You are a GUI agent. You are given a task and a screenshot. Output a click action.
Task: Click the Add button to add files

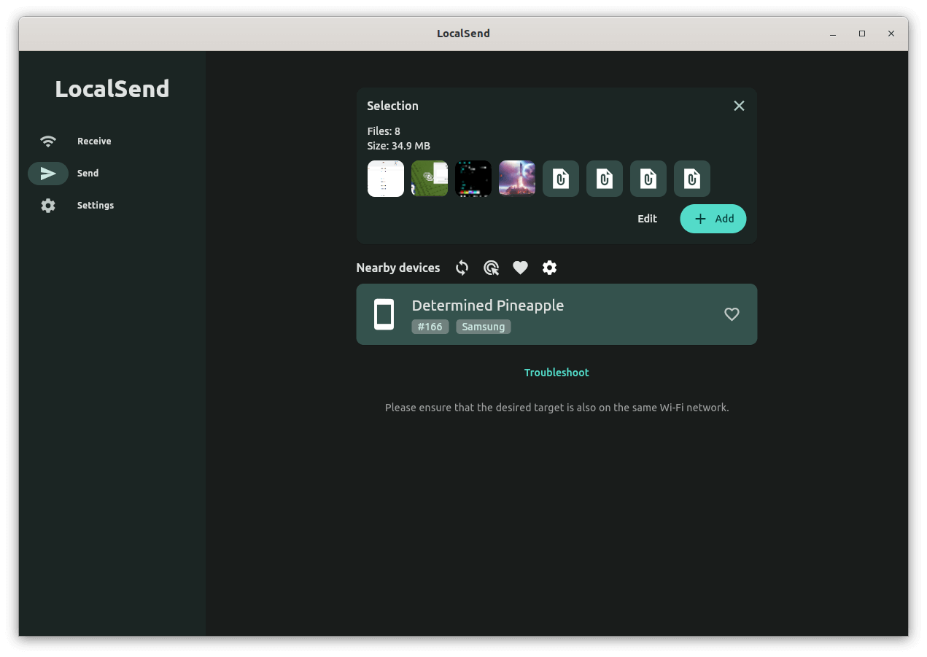713,218
